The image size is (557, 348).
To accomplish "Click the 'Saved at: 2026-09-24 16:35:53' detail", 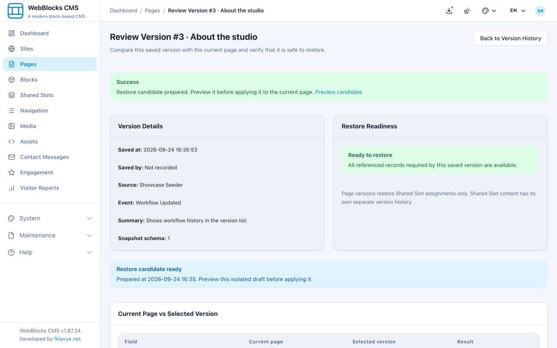I will click(158, 150).
